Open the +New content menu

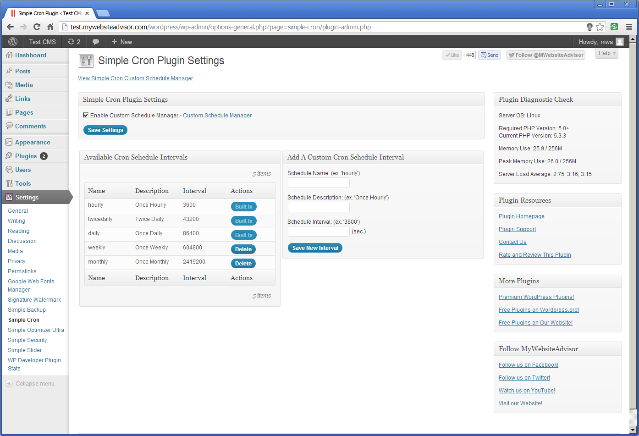point(122,42)
